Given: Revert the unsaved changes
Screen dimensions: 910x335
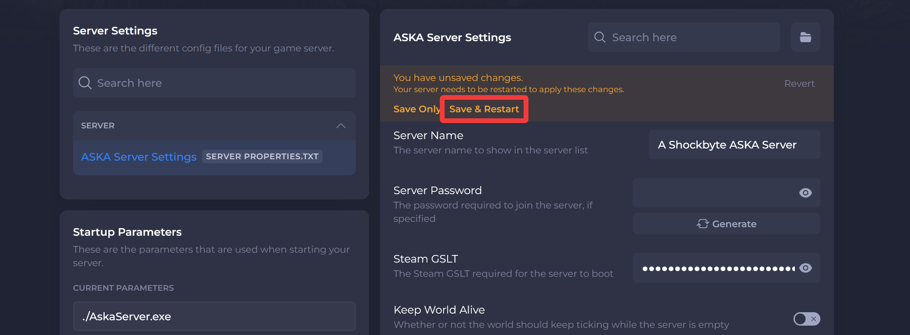Looking at the screenshot, I should pyautogui.click(x=799, y=84).
